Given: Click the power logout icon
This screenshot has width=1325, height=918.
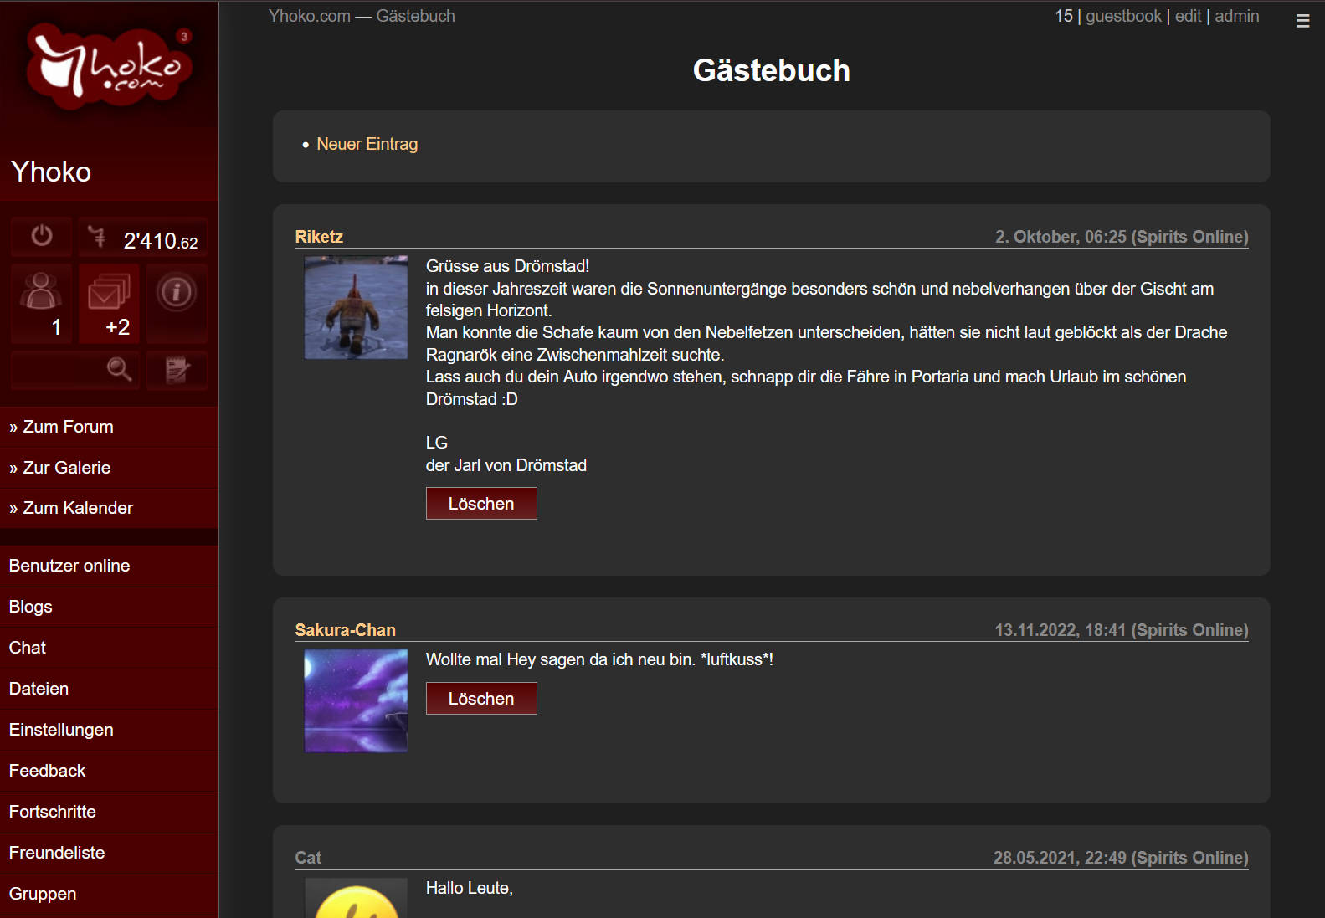Looking at the screenshot, I should tap(42, 237).
